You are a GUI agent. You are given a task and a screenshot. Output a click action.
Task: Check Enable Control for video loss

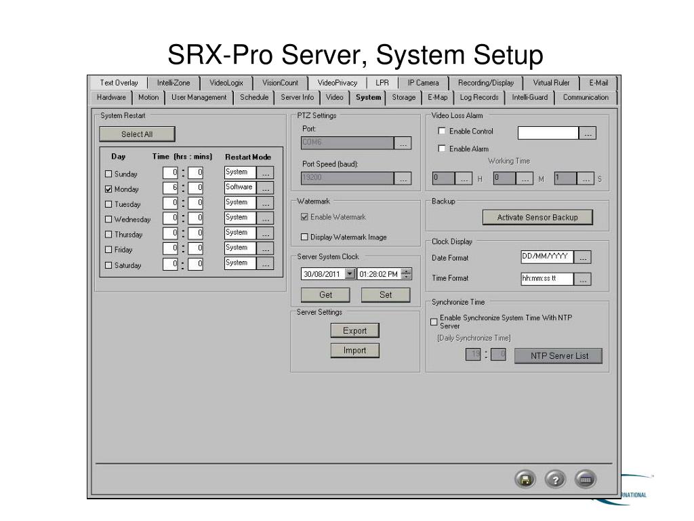[442, 131]
